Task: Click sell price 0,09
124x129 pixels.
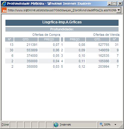Action: (82, 50)
